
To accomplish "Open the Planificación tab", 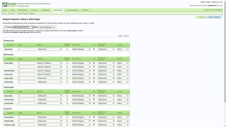I will point(23,10).
